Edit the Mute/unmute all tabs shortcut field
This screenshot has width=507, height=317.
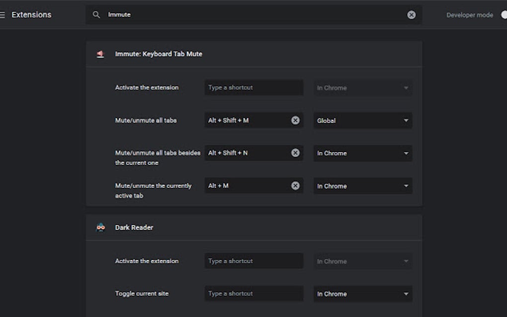(246, 120)
